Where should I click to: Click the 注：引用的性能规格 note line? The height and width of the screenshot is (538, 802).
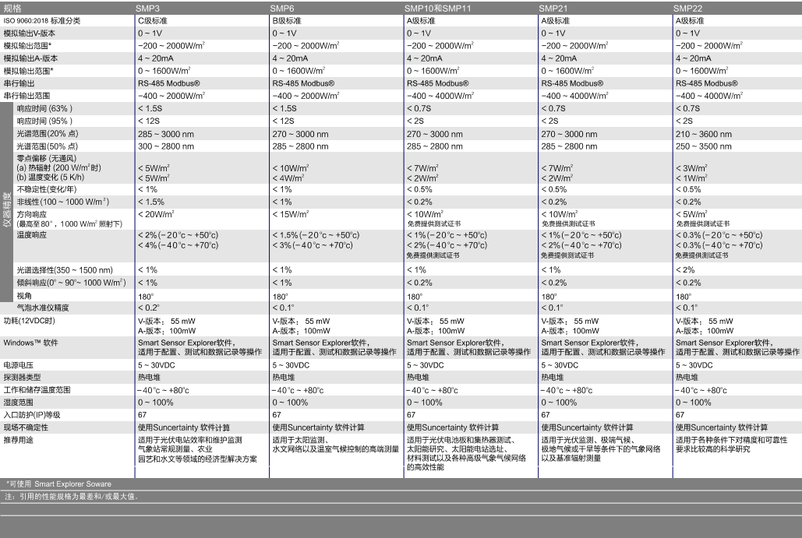coord(71,496)
